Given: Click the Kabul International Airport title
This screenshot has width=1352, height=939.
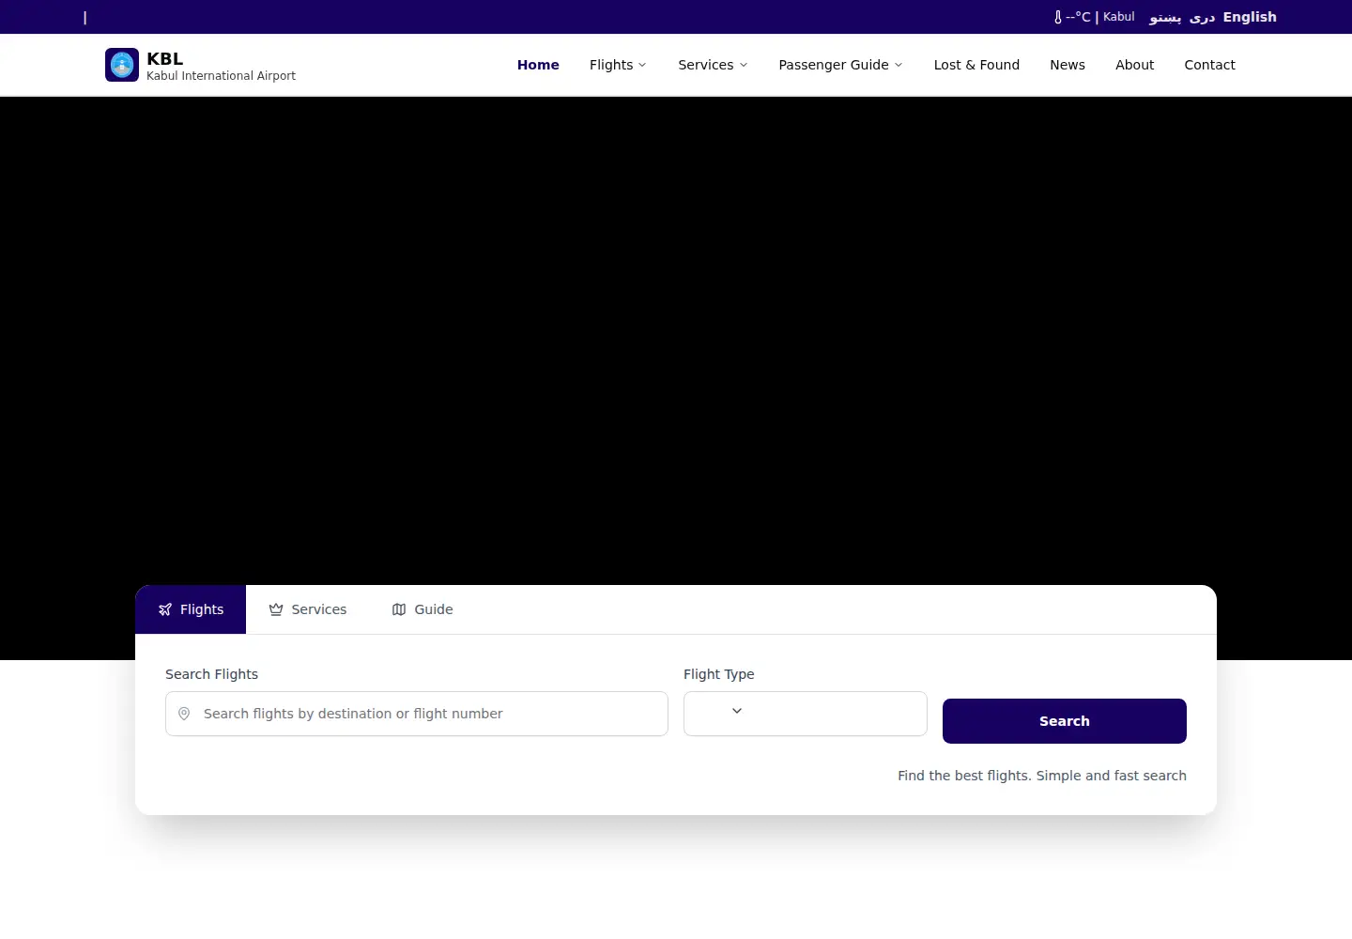Looking at the screenshot, I should [221, 76].
